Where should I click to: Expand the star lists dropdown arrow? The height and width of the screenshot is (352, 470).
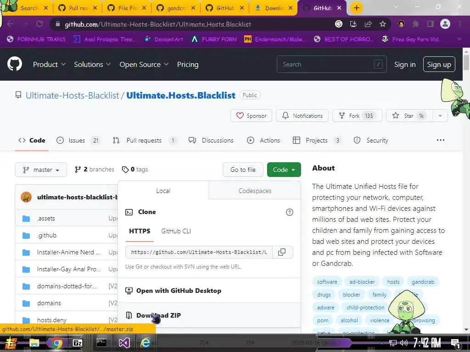pyautogui.click(x=440, y=115)
